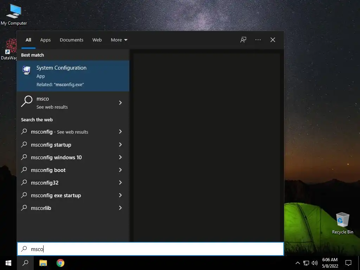Screen dimensions: 360x270
Task: Click the magnifier icon beside msconfig32
Action: pos(24,182)
